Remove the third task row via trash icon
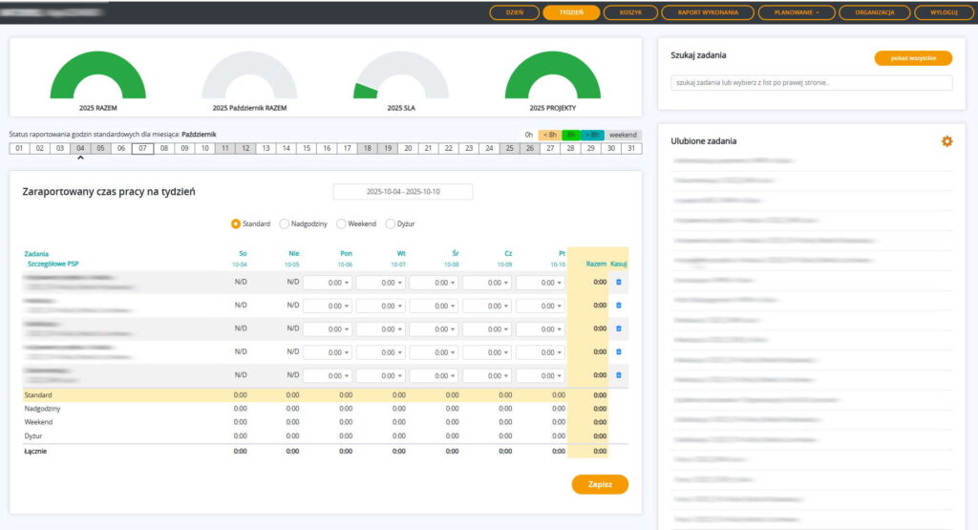The height and width of the screenshot is (530, 978). [x=618, y=329]
